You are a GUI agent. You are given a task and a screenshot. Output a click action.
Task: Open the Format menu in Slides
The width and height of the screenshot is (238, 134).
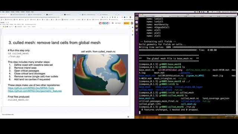(x=4, y=24)
